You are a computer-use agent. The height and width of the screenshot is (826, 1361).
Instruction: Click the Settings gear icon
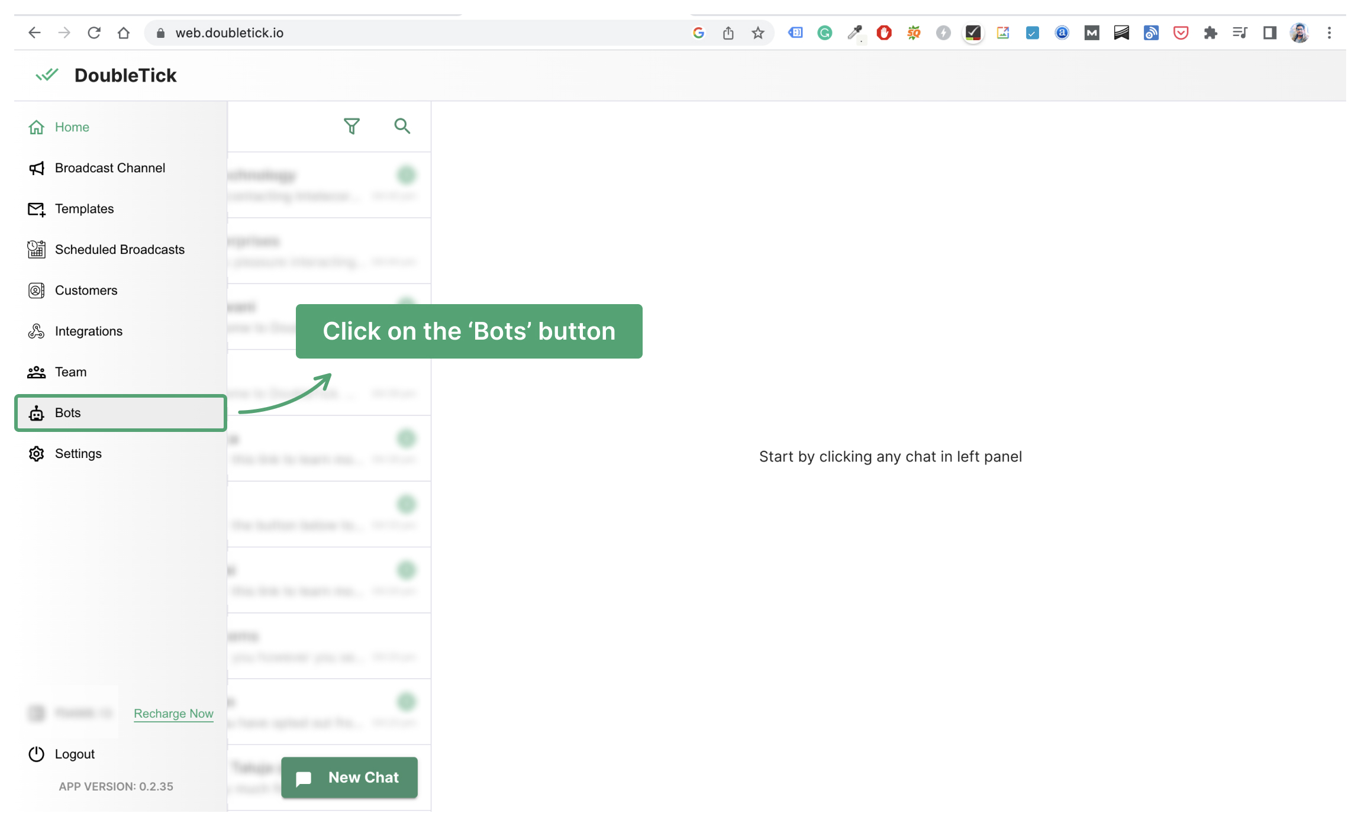[36, 453]
